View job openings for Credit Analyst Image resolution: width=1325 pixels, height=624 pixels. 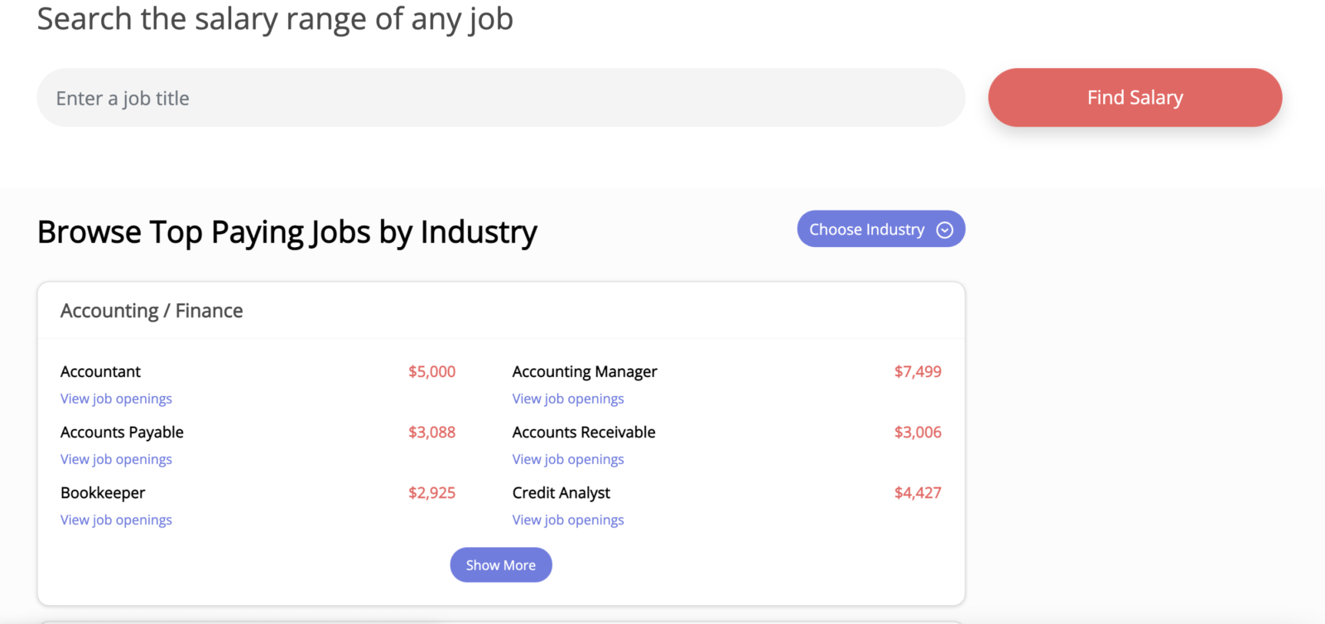point(568,520)
